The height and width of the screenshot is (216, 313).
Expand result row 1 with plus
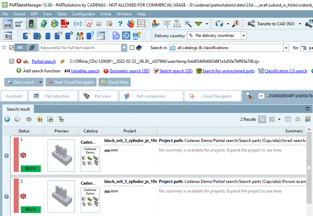[x=7, y=156]
